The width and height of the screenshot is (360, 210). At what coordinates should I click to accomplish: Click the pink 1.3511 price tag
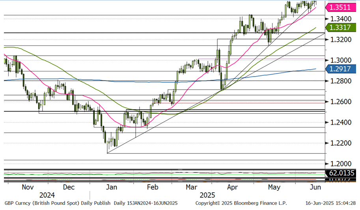pos(341,7)
